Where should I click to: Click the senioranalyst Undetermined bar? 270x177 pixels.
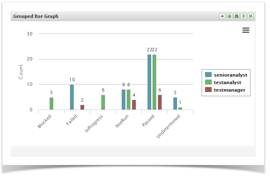(175, 103)
